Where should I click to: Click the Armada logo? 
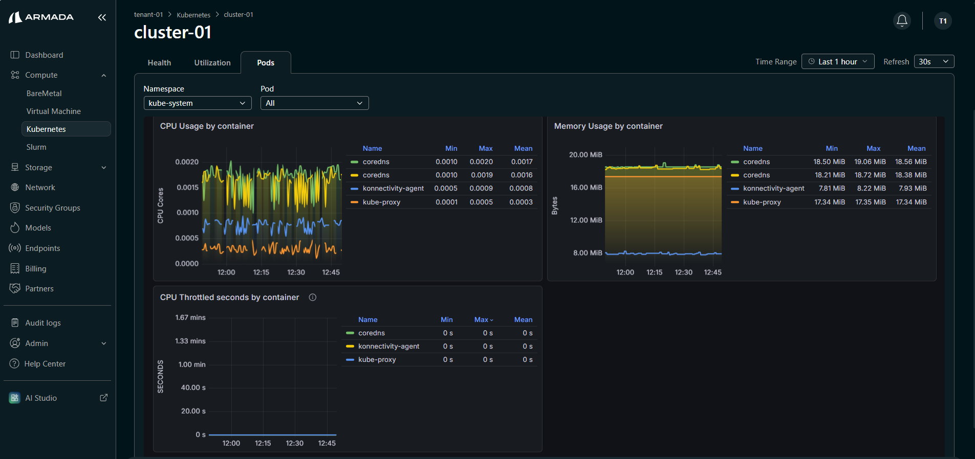(41, 17)
